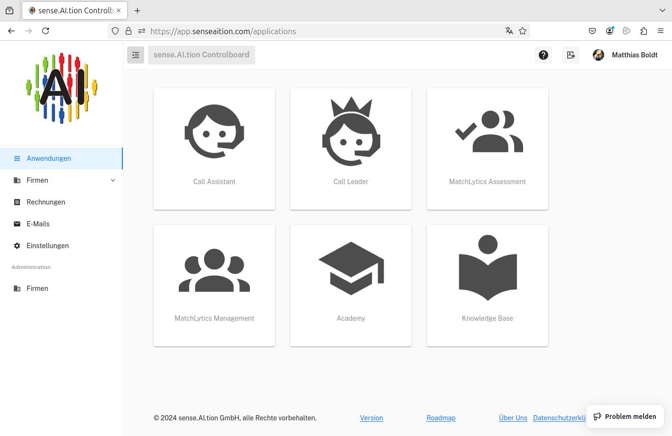This screenshot has width=672, height=436.
Task: Open the recent browsing view icon in the tab bar
Action: pyautogui.click(x=9, y=10)
